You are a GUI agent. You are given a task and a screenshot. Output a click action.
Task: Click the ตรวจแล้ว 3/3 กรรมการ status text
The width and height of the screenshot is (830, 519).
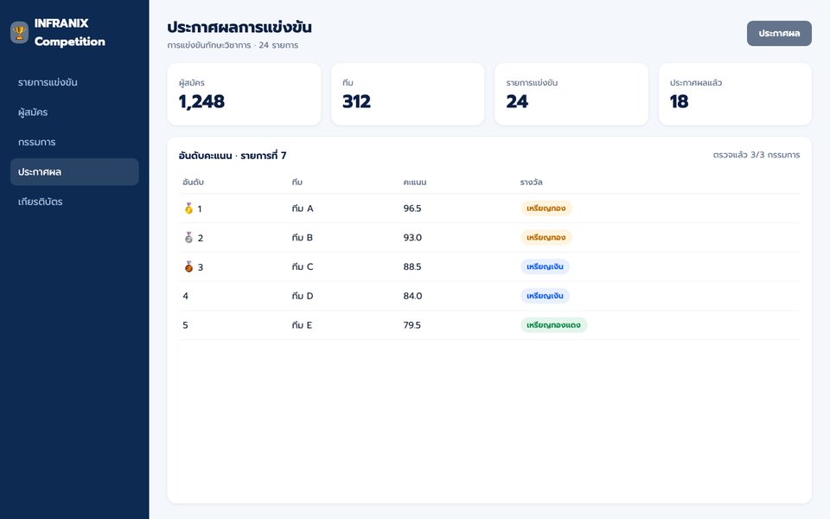click(757, 155)
